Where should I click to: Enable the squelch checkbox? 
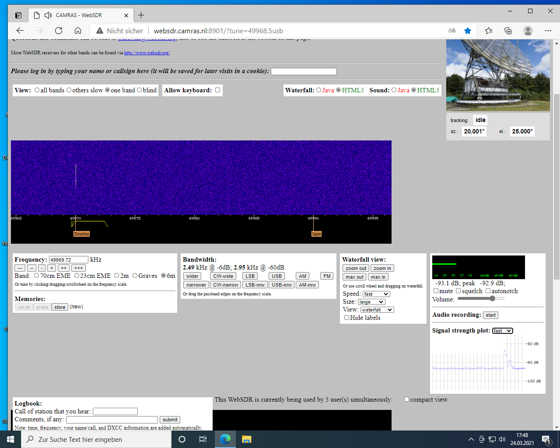(458, 290)
